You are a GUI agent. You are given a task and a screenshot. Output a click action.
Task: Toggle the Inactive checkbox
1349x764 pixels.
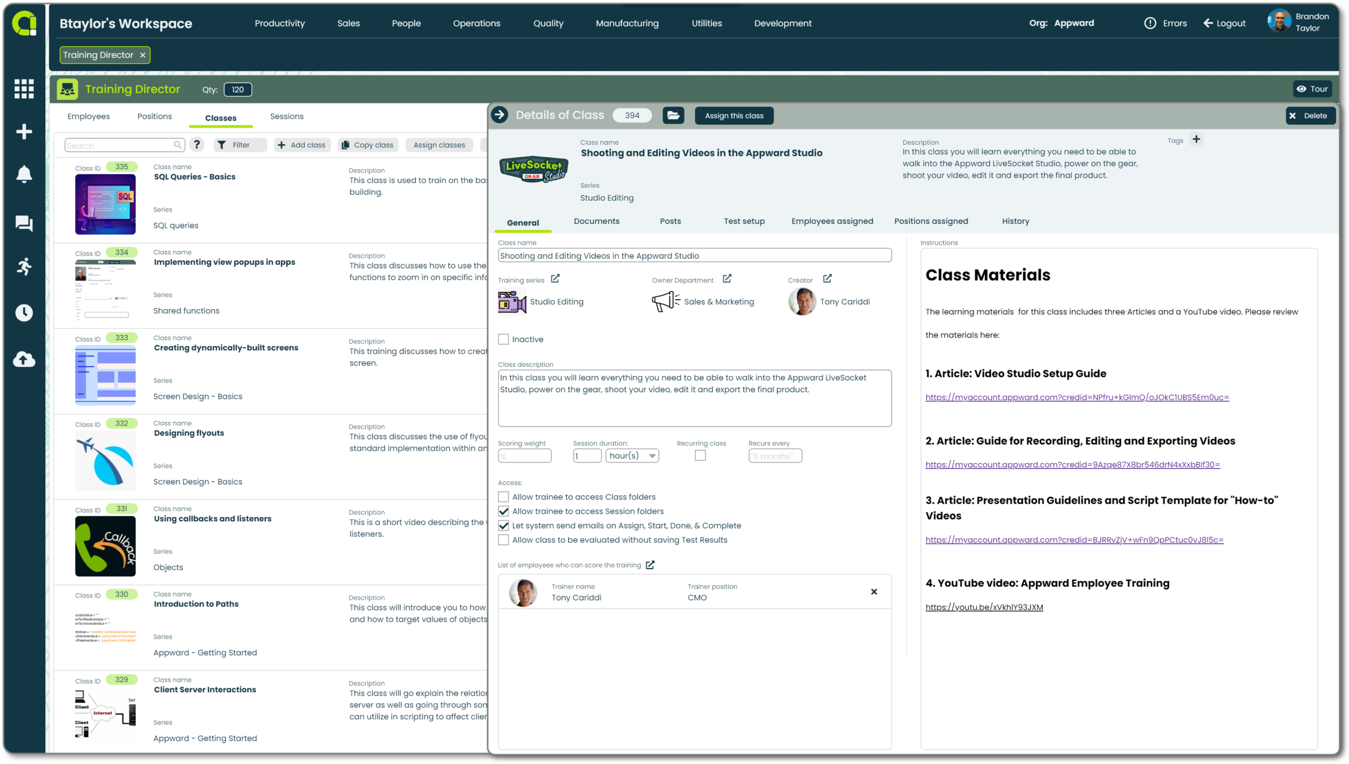click(503, 339)
